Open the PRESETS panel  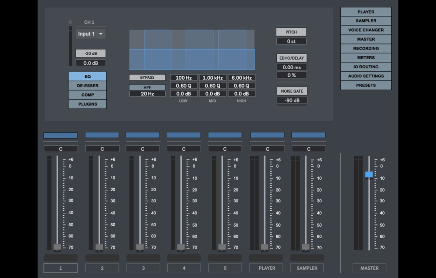click(x=366, y=85)
